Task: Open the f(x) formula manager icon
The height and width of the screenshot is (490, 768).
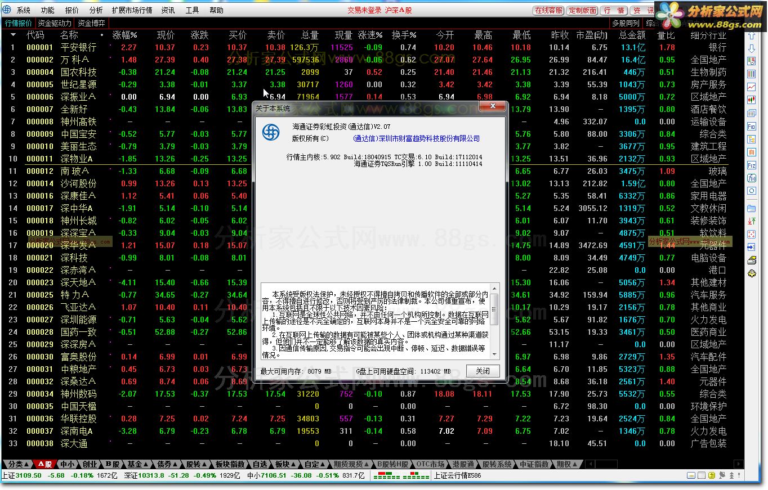Action: pos(751,178)
